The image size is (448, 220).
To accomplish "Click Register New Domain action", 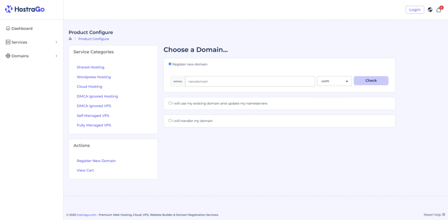I will point(96,161).
